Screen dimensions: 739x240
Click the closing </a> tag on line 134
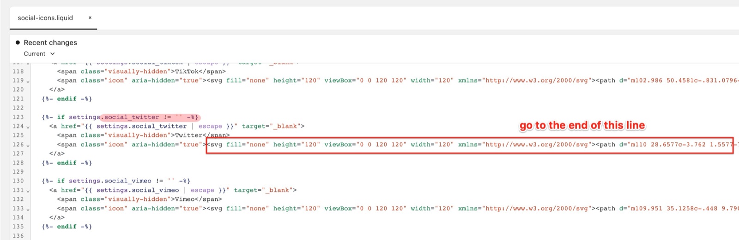click(x=57, y=217)
